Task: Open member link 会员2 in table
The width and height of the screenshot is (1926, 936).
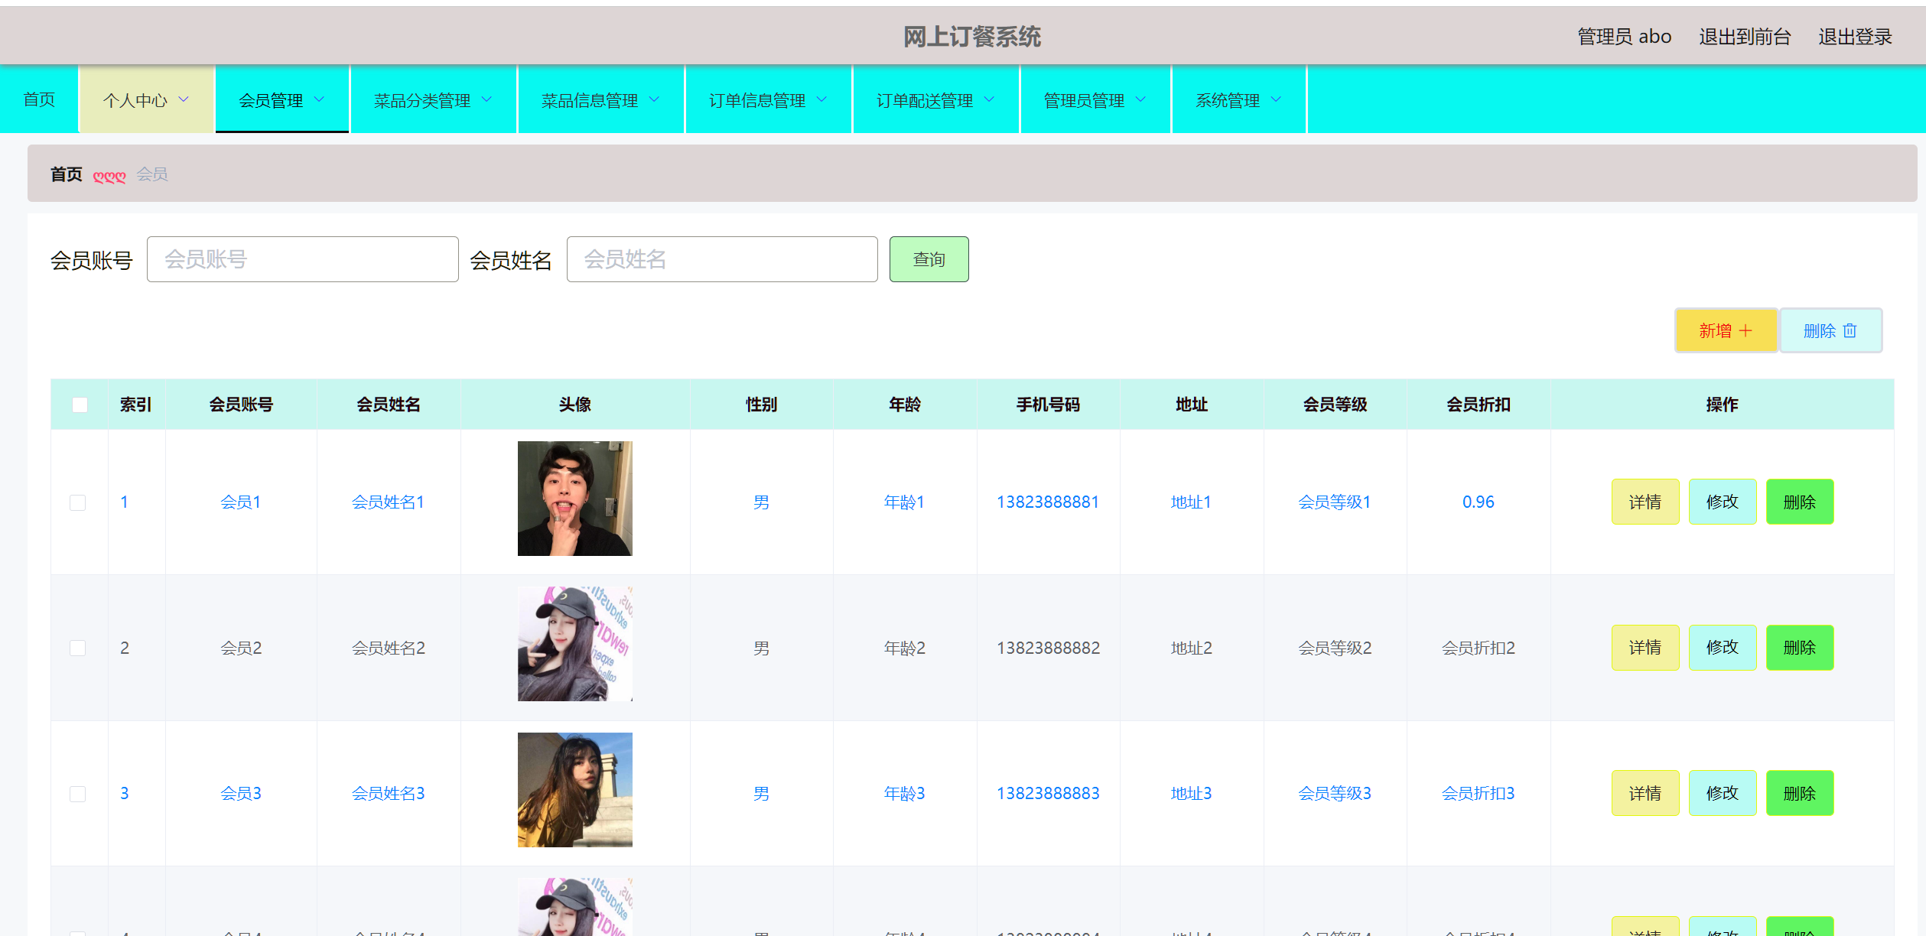Action: 240,647
